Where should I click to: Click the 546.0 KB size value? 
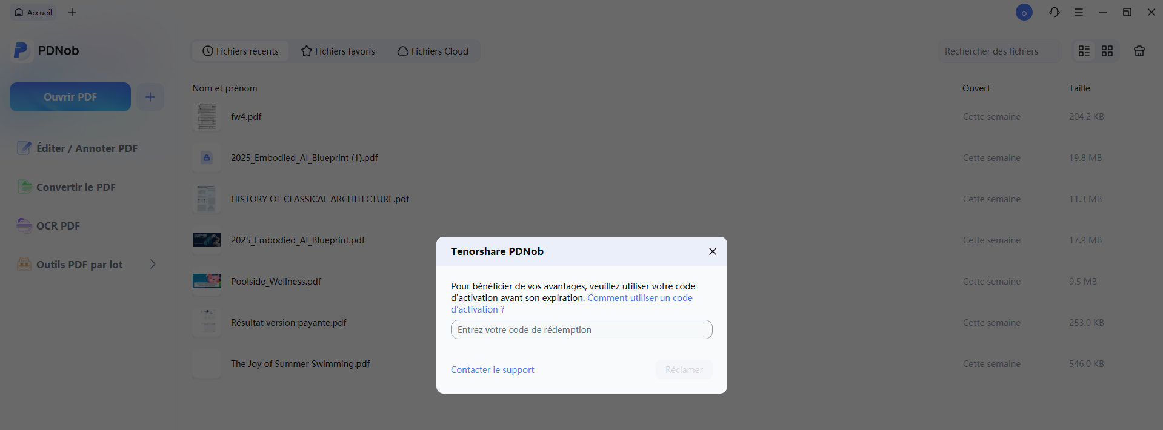click(1087, 364)
